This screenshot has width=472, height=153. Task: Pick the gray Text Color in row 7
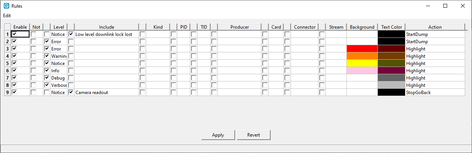tap(392, 78)
